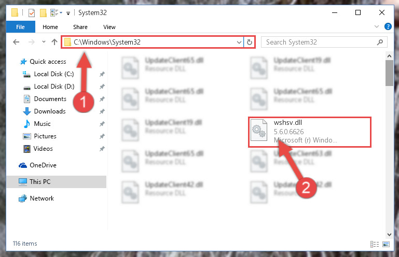Open the File menu tab

point(20,27)
